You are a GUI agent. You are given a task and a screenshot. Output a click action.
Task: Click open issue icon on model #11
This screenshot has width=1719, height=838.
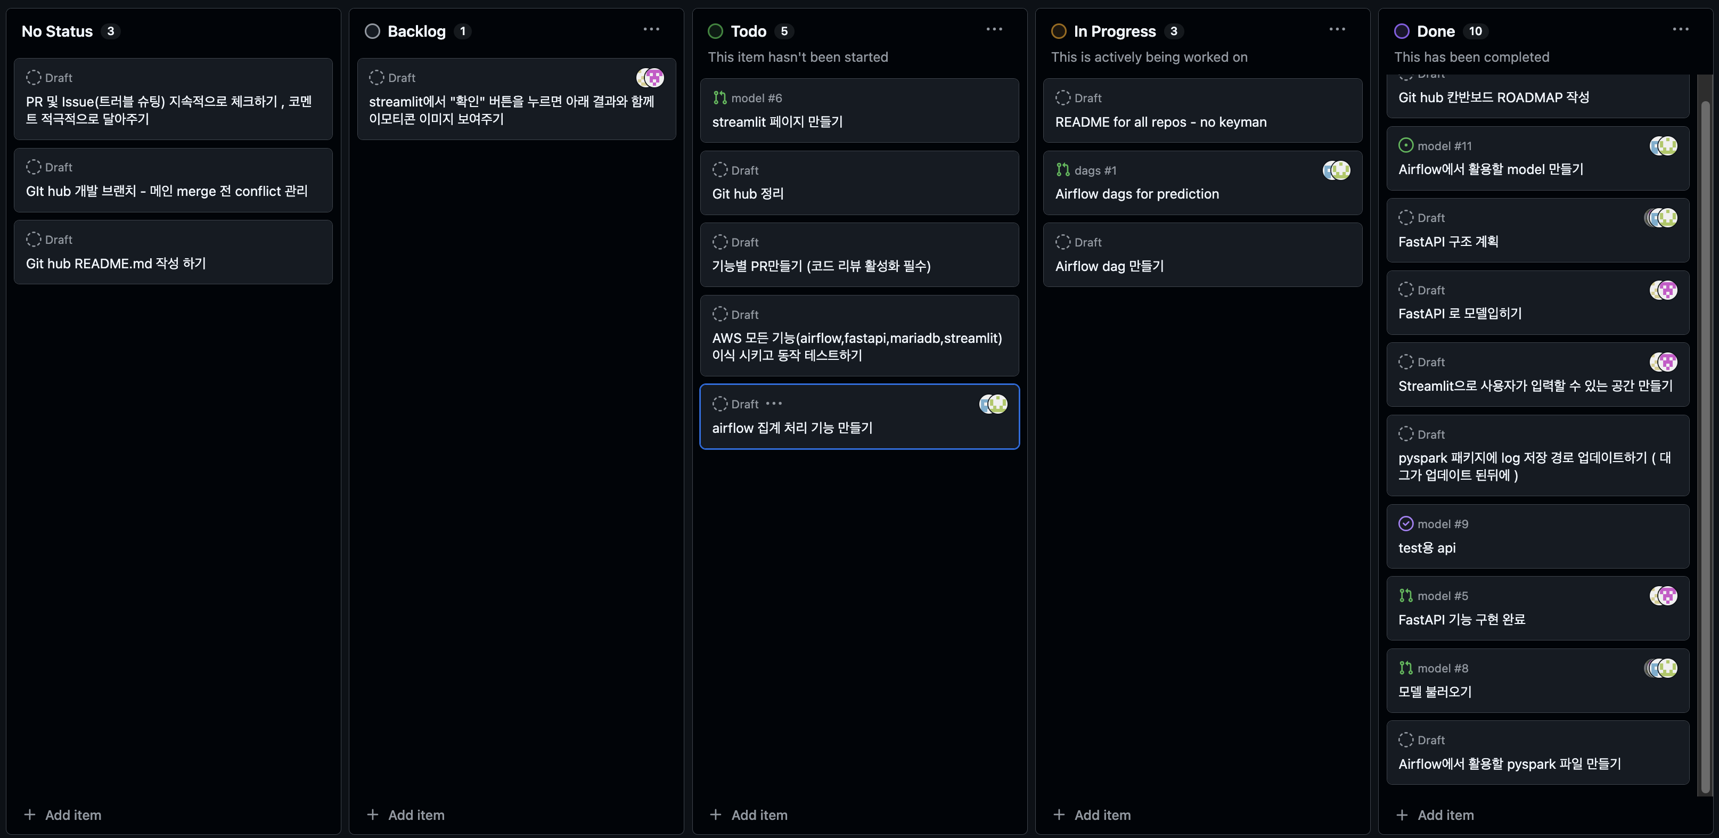point(1405,145)
